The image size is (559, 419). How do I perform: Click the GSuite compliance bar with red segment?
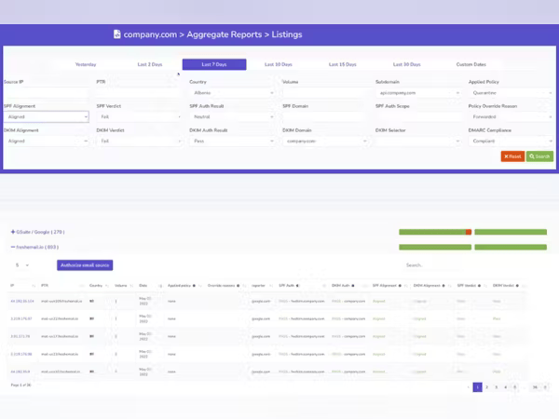(433, 231)
